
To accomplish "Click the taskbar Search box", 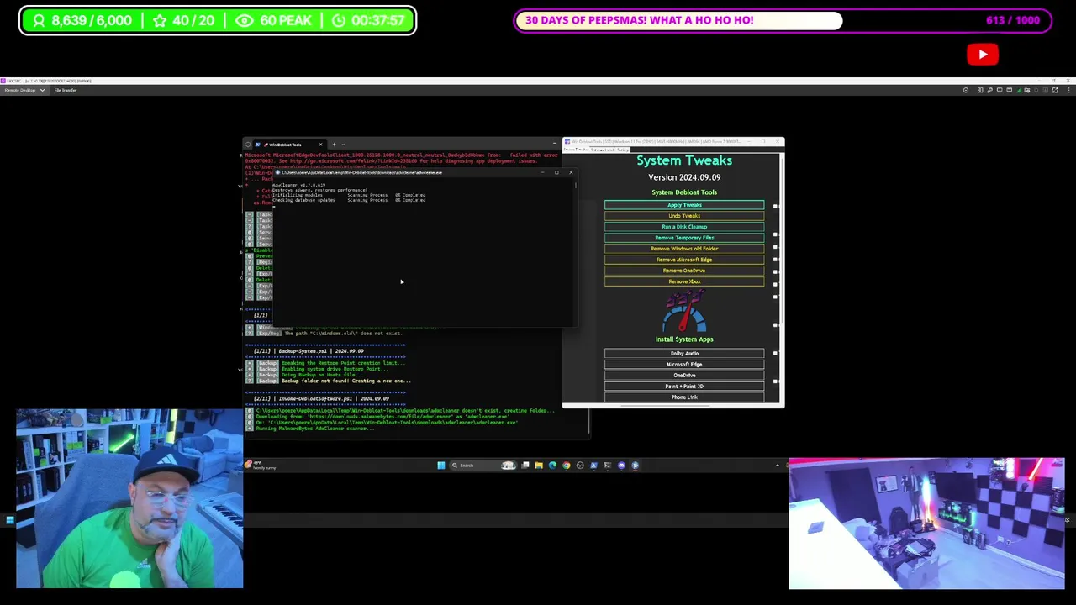I will [483, 466].
